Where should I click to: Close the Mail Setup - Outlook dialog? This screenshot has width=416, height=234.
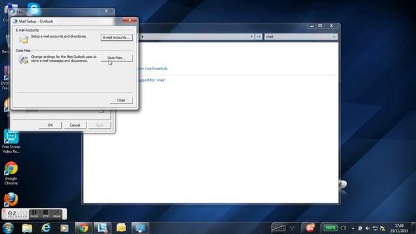(130, 20)
